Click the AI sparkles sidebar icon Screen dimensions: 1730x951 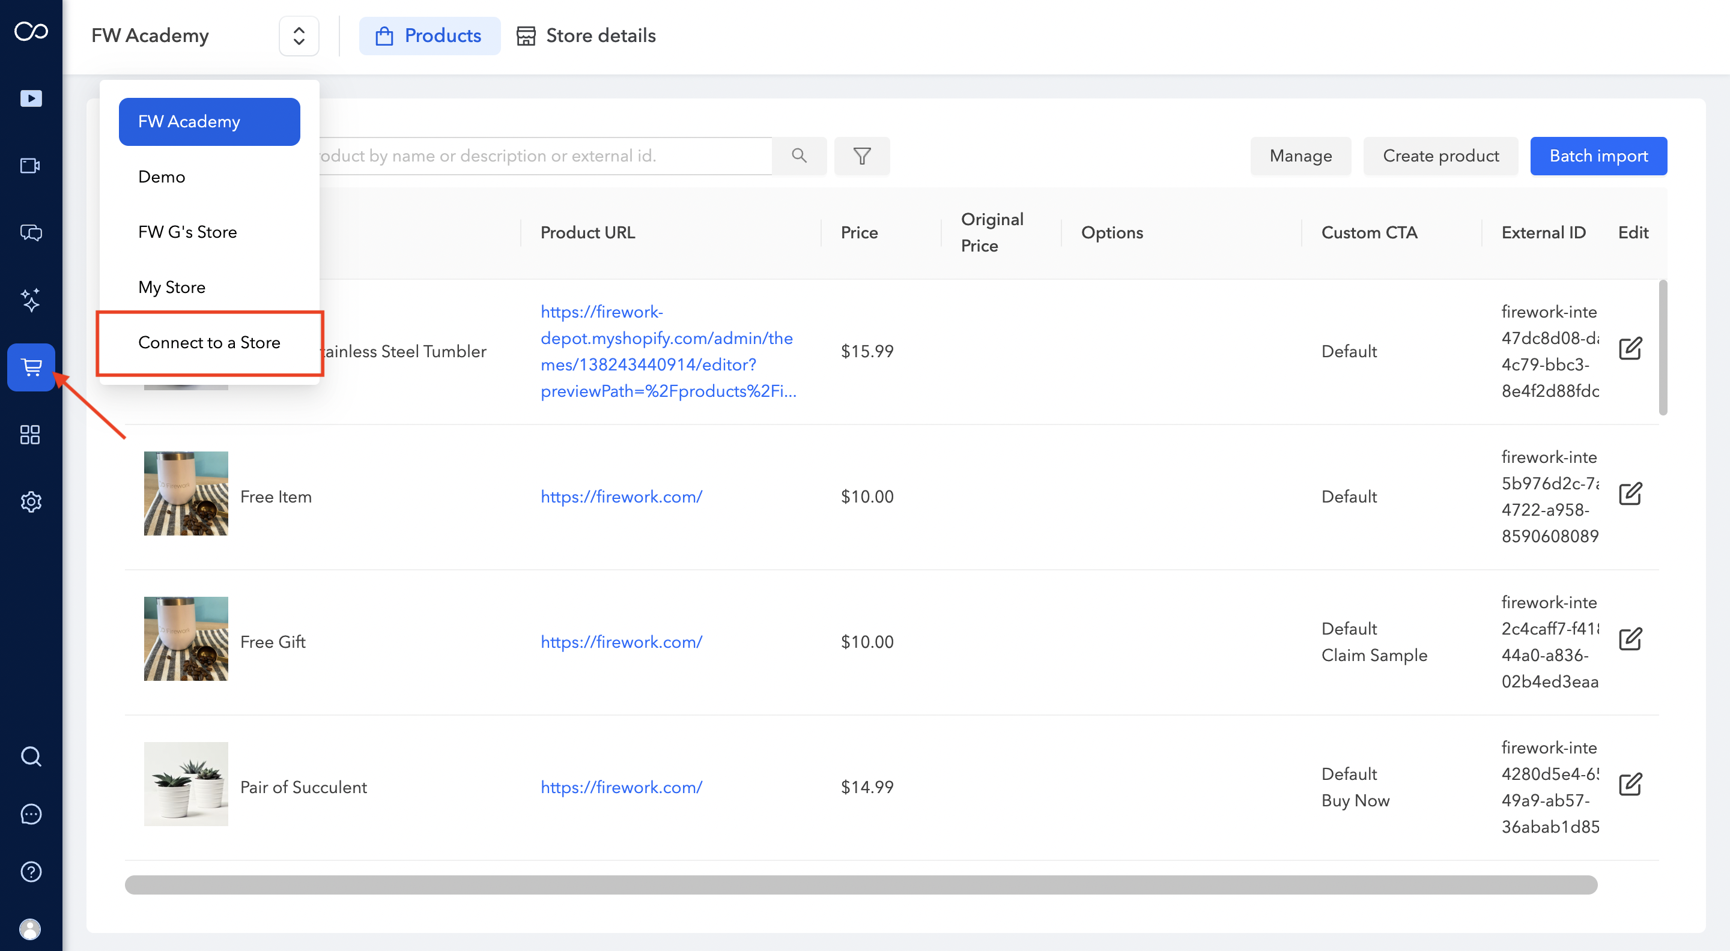tap(31, 300)
